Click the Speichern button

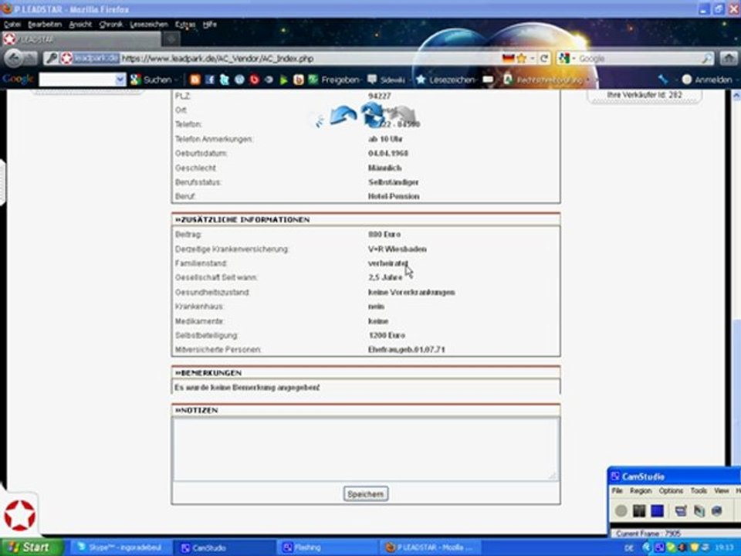[x=366, y=494]
